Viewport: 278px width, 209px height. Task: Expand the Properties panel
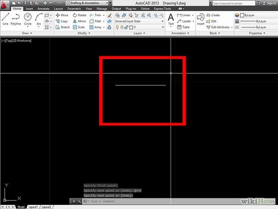257,33
